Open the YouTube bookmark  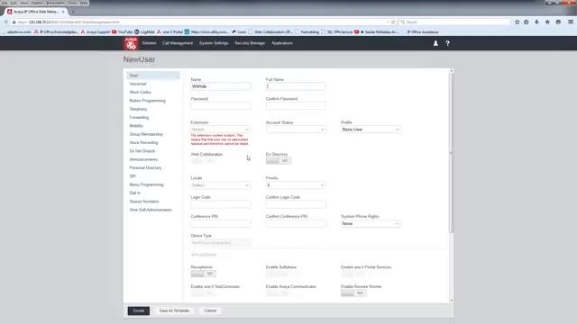[x=123, y=32]
